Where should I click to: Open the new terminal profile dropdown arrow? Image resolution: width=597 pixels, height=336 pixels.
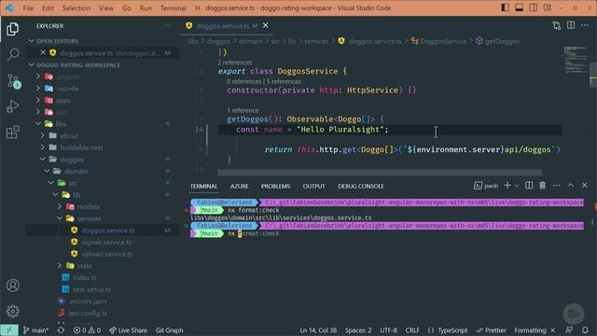[x=517, y=186]
